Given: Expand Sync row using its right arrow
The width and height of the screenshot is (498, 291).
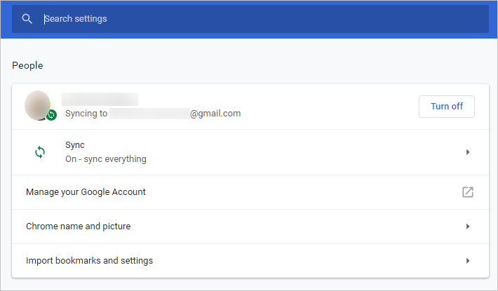Looking at the screenshot, I should pyautogui.click(x=467, y=152).
